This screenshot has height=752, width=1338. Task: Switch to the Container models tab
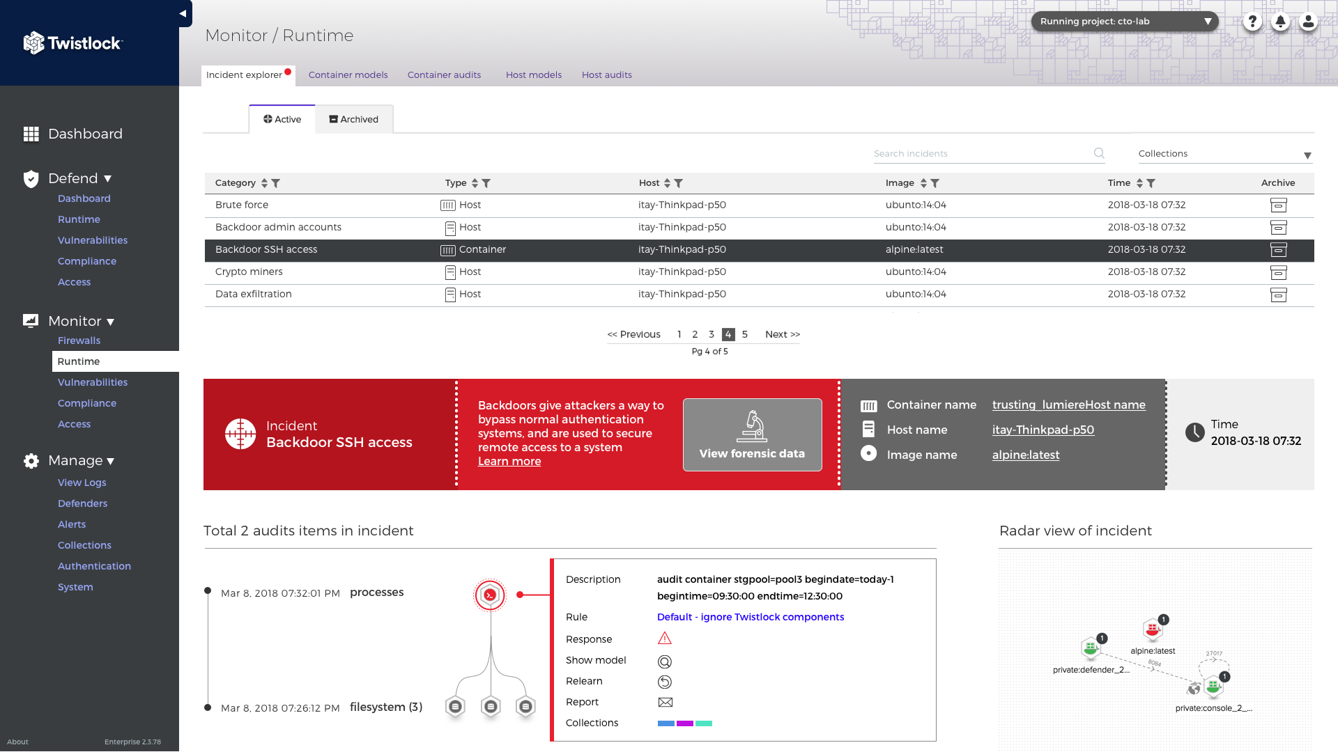click(348, 75)
